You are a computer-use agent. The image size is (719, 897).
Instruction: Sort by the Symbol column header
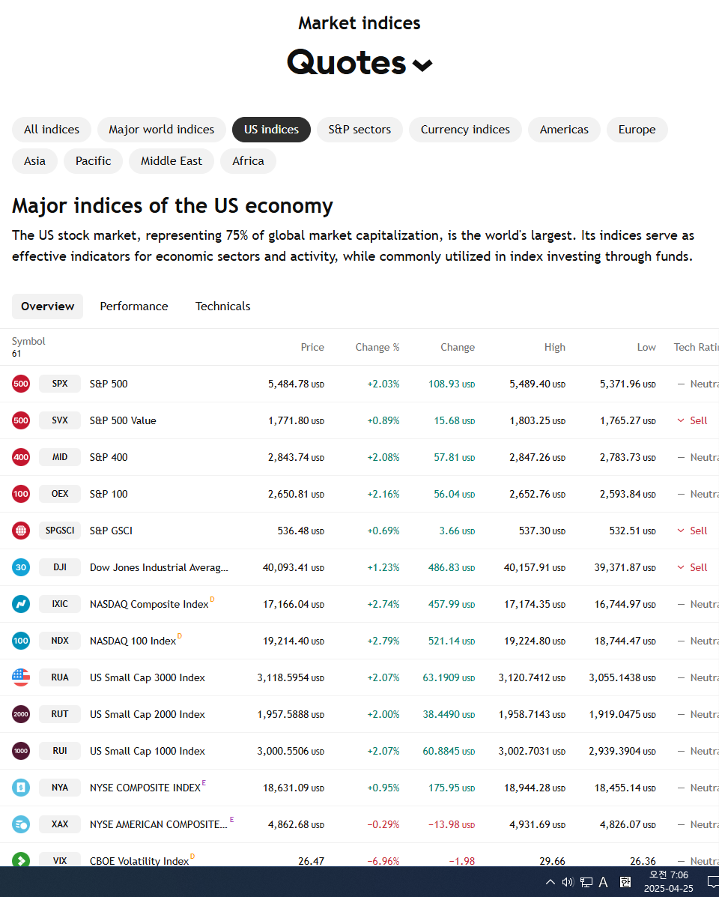[x=28, y=341]
